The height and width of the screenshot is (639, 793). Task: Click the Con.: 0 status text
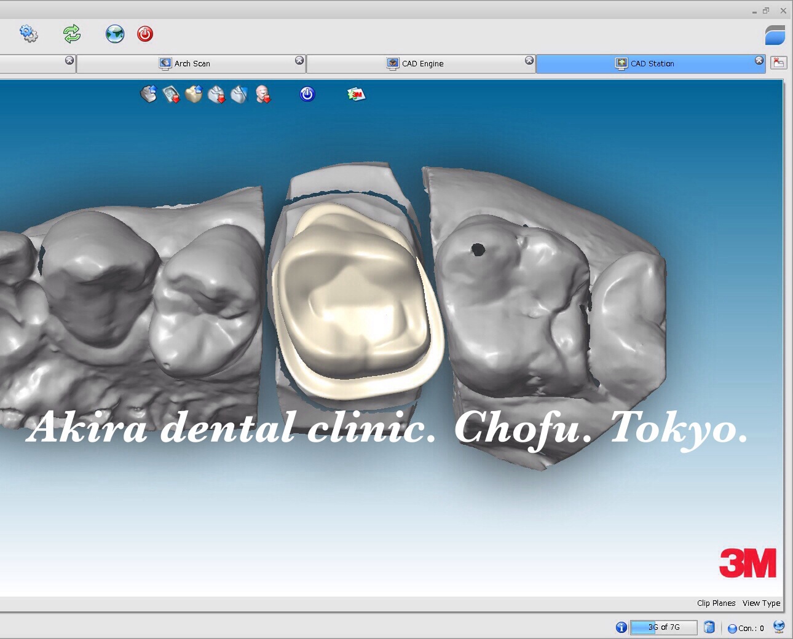click(751, 629)
